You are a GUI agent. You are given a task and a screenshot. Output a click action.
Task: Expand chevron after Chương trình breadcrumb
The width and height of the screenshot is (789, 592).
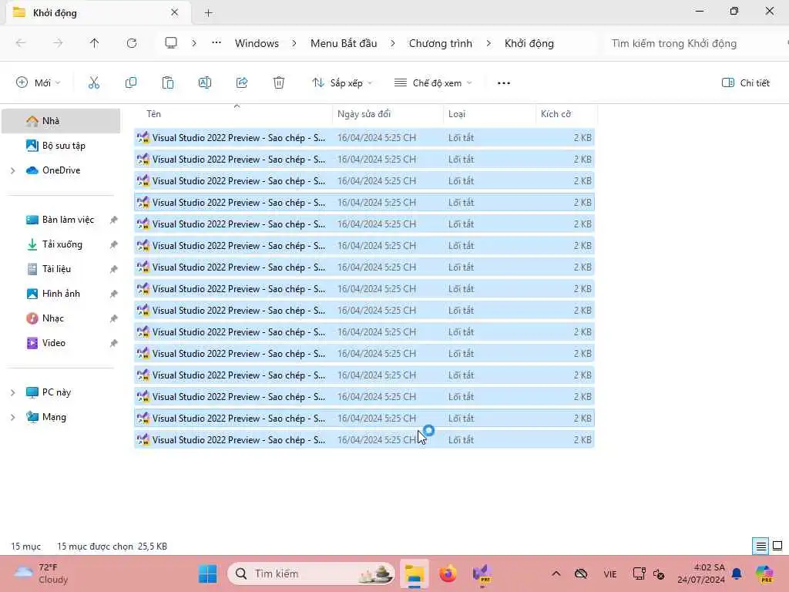489,43
